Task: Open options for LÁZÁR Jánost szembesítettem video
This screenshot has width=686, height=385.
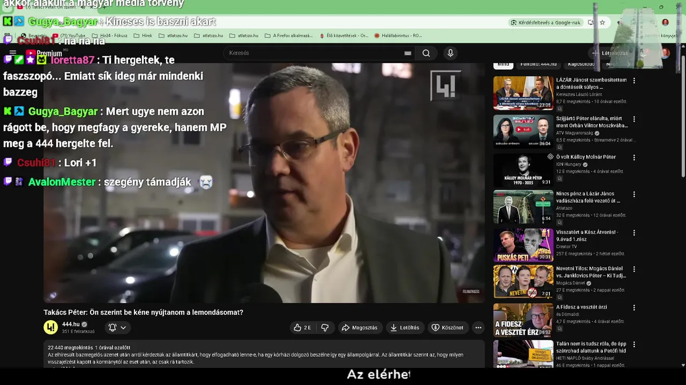Action: pyautogui.click(x=634, y=80)
